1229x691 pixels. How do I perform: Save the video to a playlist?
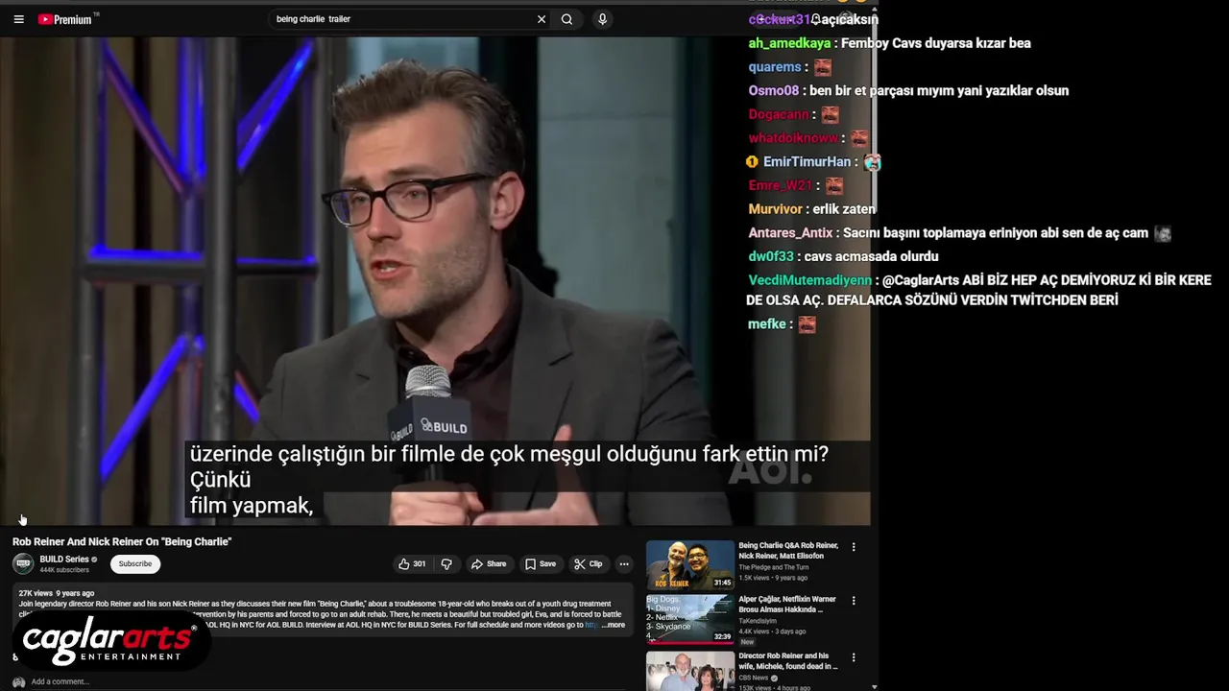tap(541, 564)
